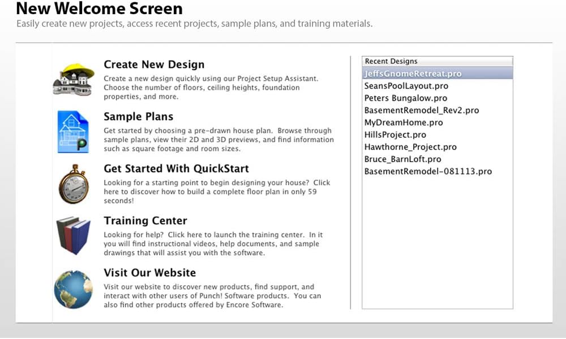Open the Create New Design heading
This screenshot has width=566, height=339.
pos(154,64)
